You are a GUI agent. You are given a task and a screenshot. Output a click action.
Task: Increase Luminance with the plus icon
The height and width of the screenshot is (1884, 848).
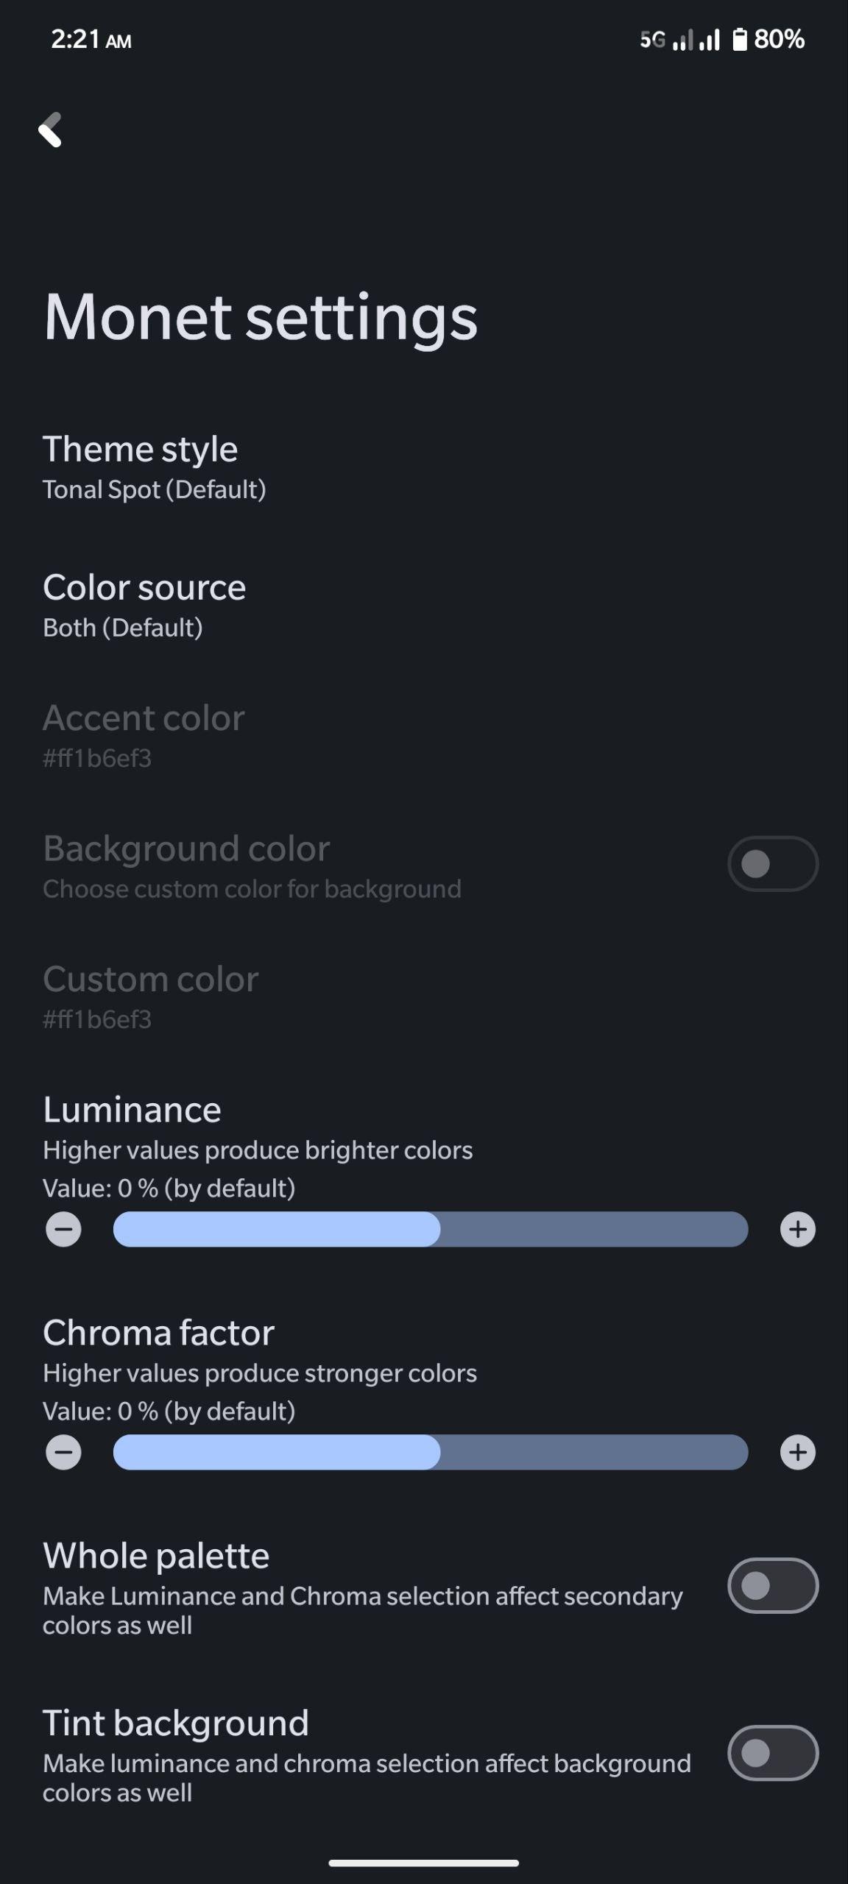(x=798, y=1229)
